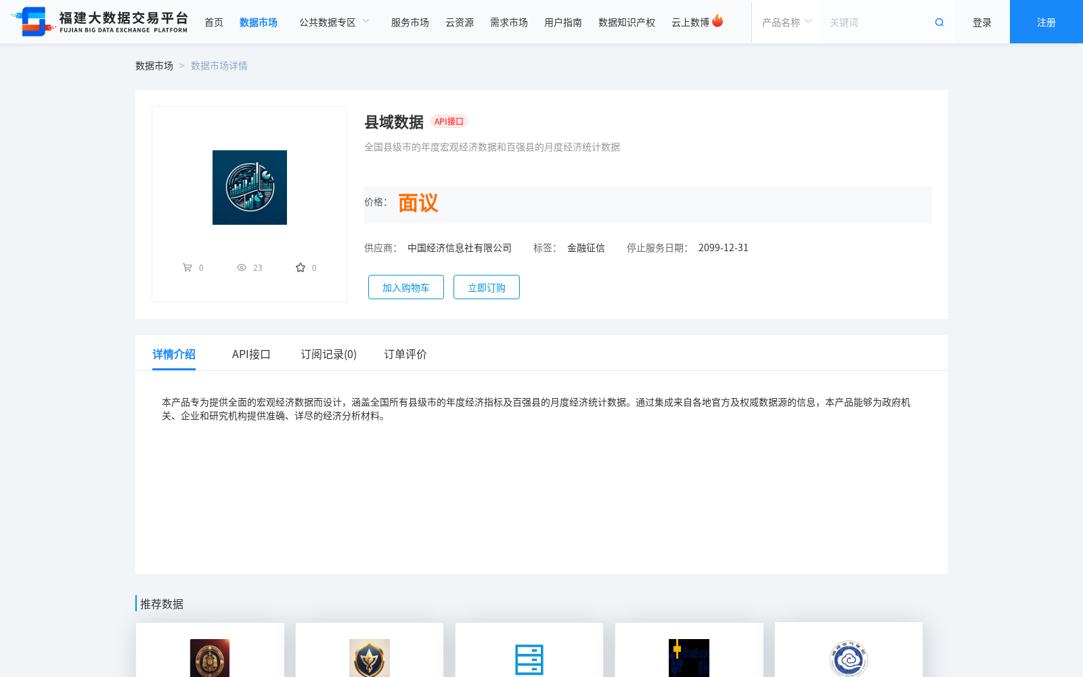This screenshot has width=1083, height=677.
Task: Click the search magnifier icon
Action: (x=939, y=22)
